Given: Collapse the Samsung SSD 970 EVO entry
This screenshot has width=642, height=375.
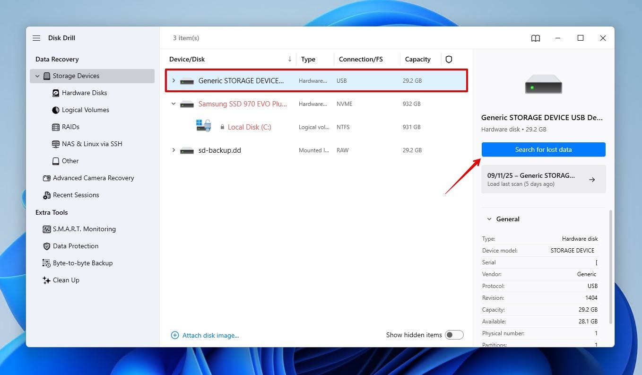Looking at the screenshot, I should point(173,104).
